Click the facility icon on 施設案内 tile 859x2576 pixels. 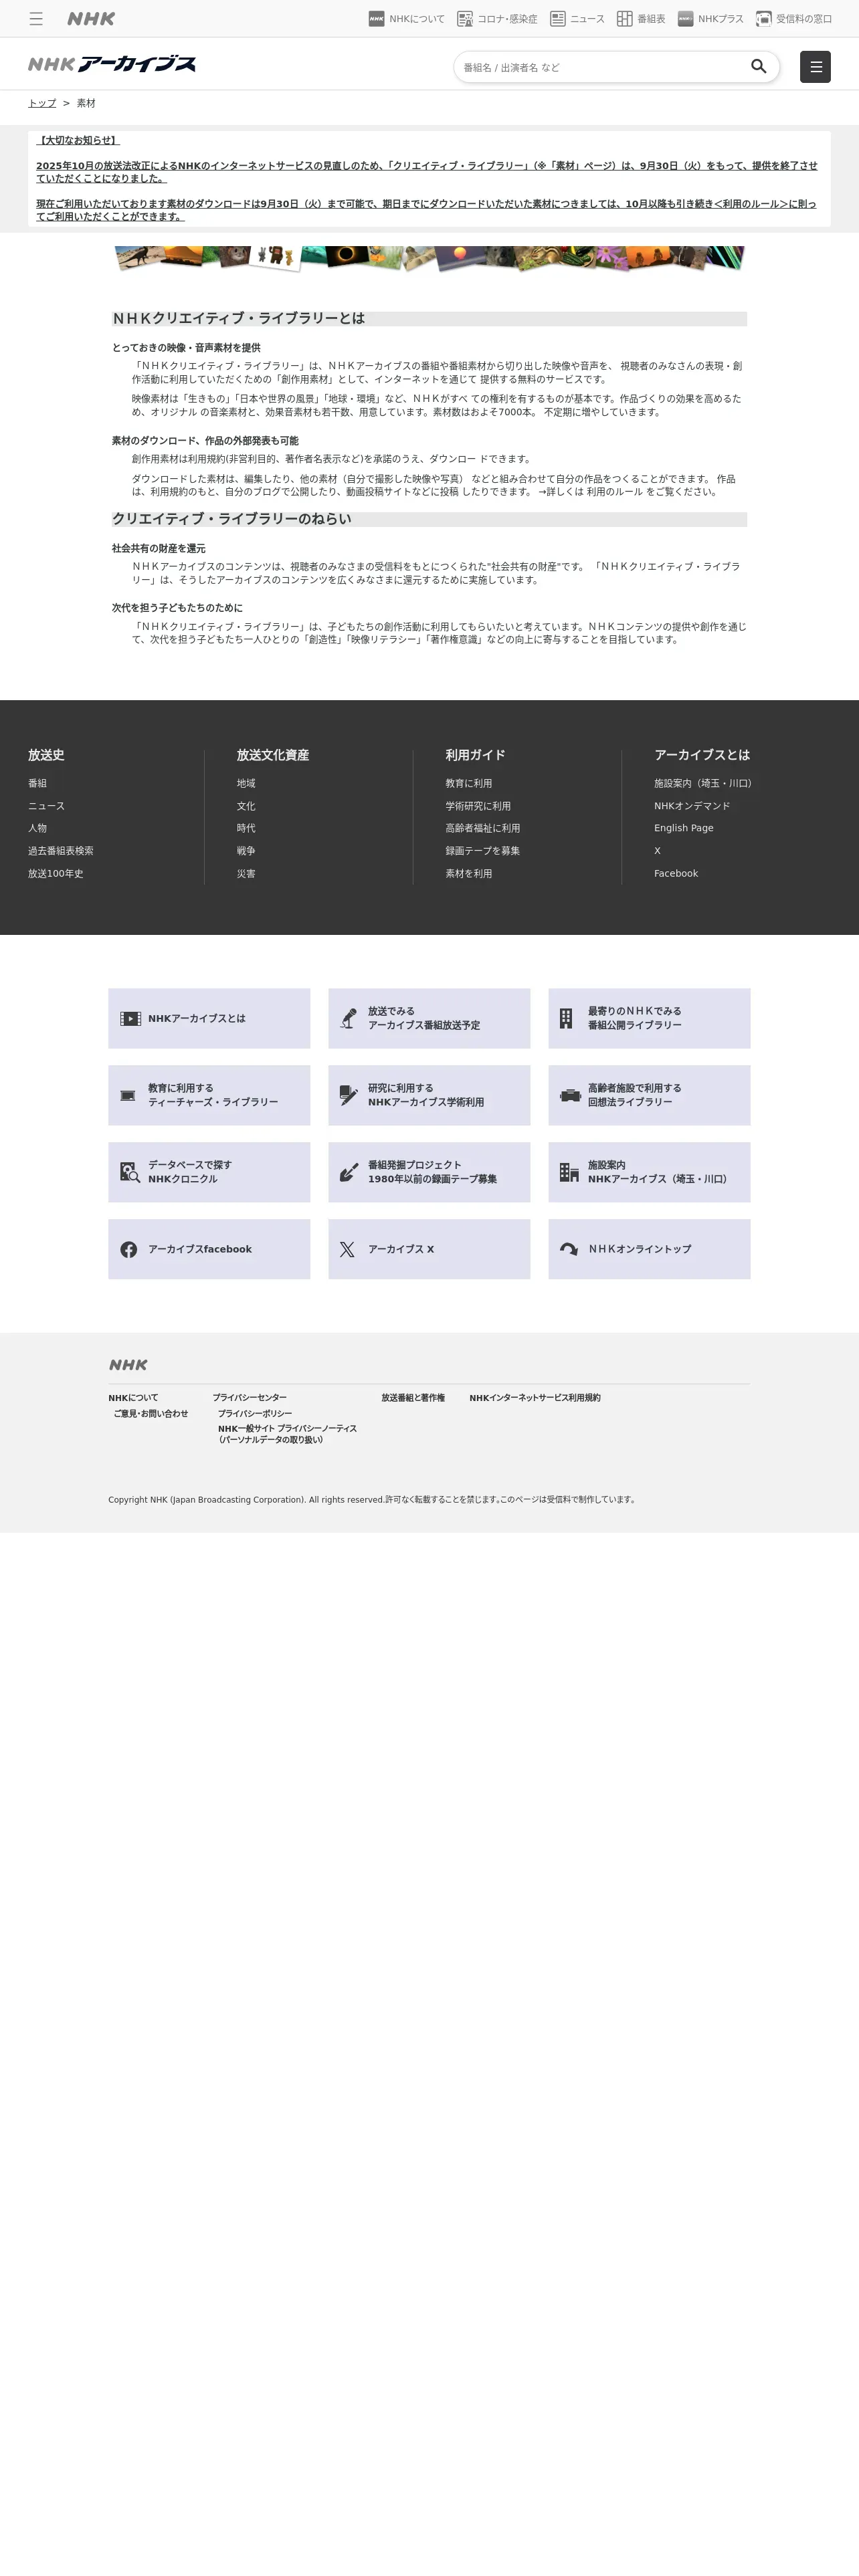569,1172
